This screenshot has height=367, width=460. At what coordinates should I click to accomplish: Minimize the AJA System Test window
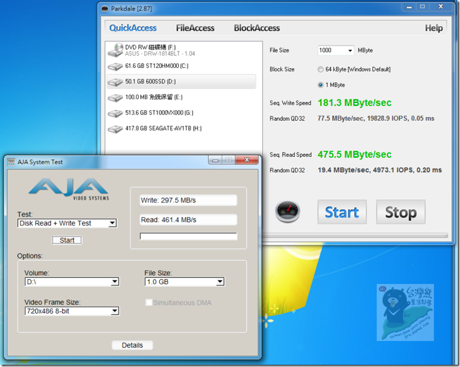coord(215,160)
